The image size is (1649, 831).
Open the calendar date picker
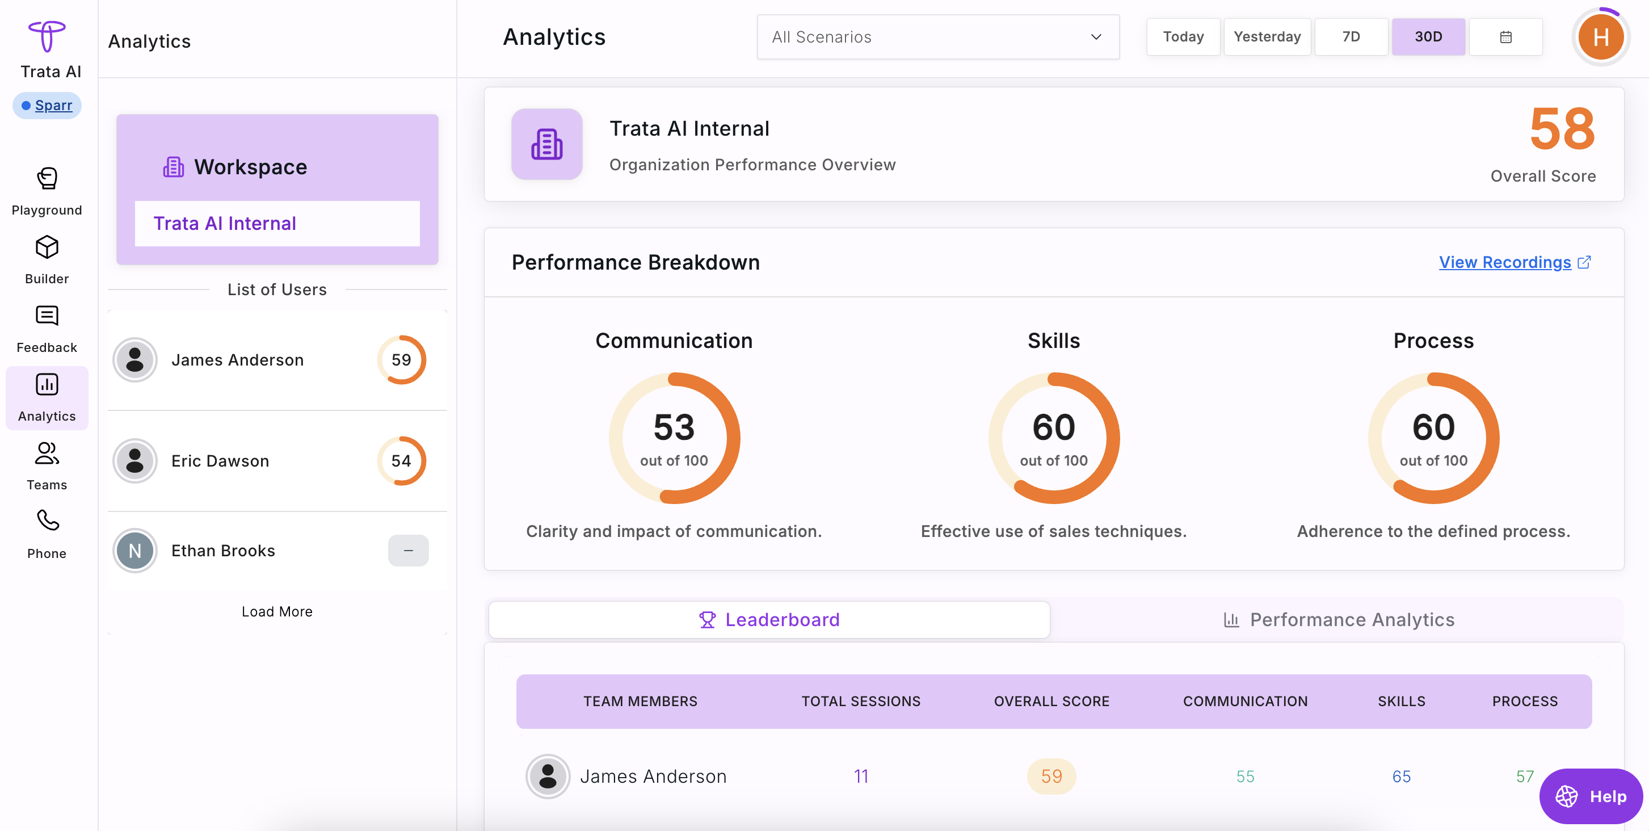[1505, 37]
